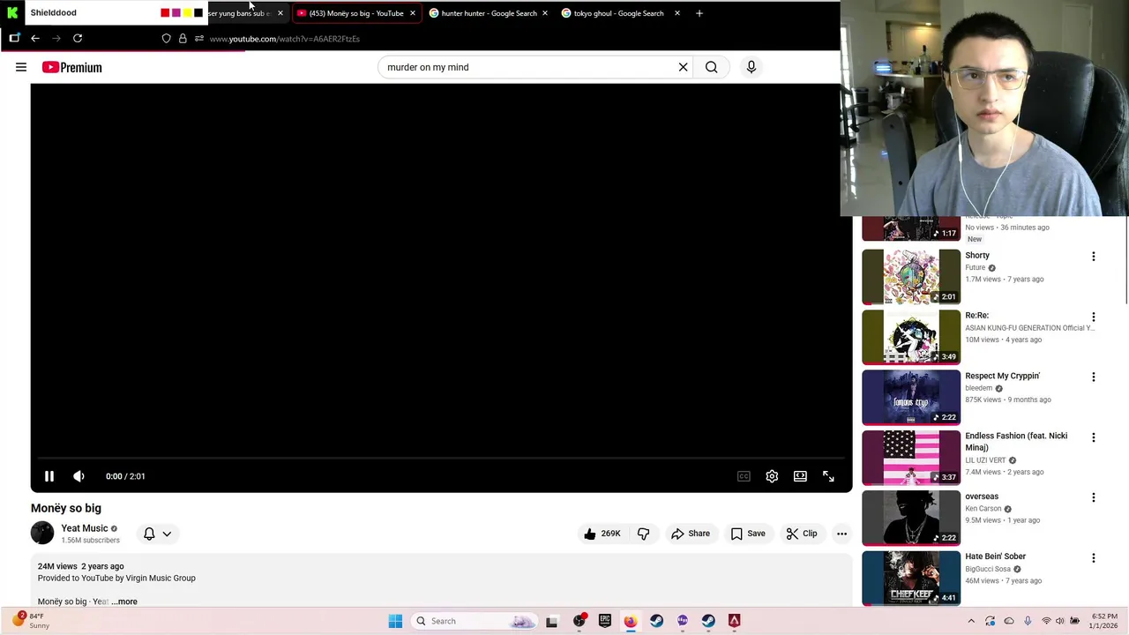Expand the description with ...more
1129x635 pixels.
[x=124, y=601]
